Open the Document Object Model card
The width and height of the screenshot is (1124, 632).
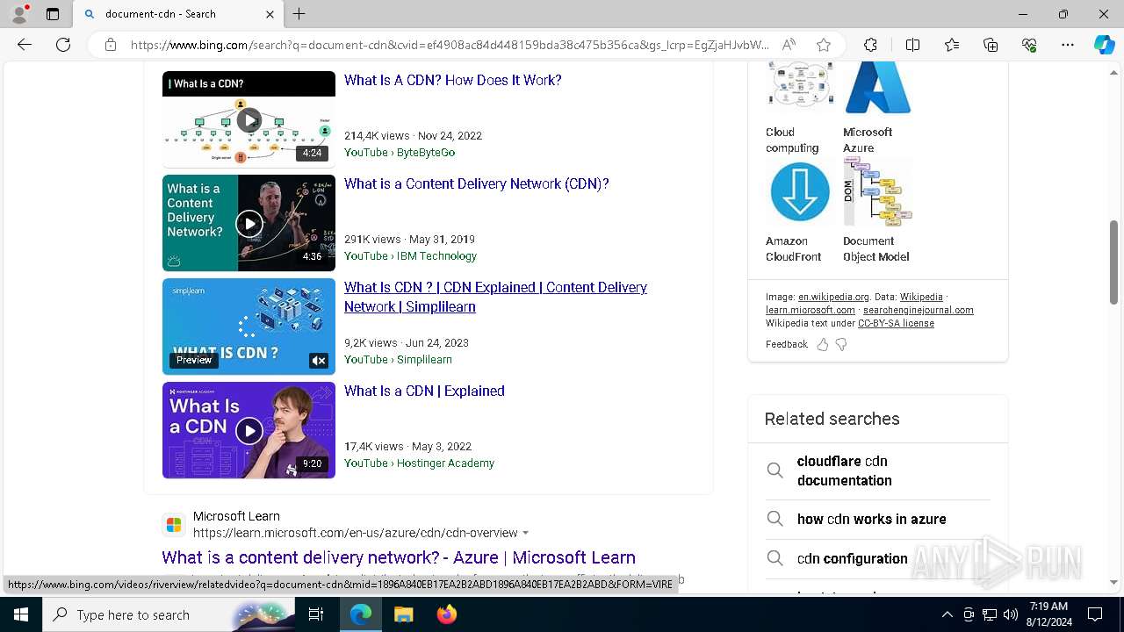coord(877,191)
